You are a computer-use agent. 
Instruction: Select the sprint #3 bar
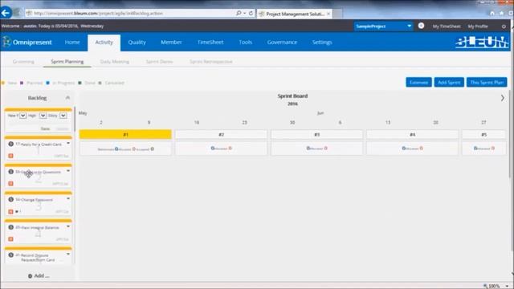pyautogui.click(x=316, y=134)
